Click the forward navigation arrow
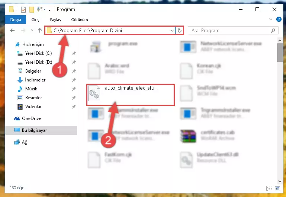 [23, 30]
